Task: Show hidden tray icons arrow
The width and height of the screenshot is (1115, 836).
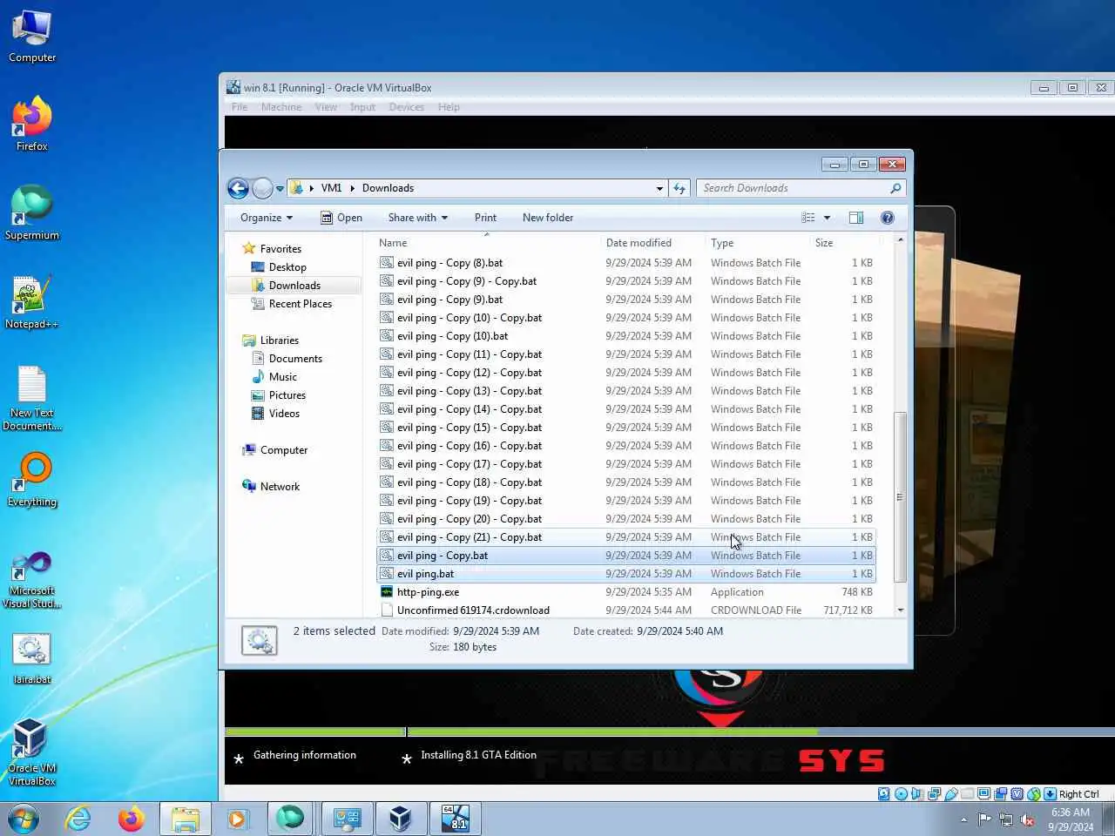Action: [963, 819]
